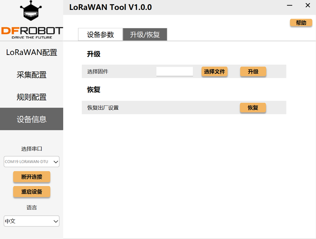Open the 中文 language dropdown

coord(32,221)
